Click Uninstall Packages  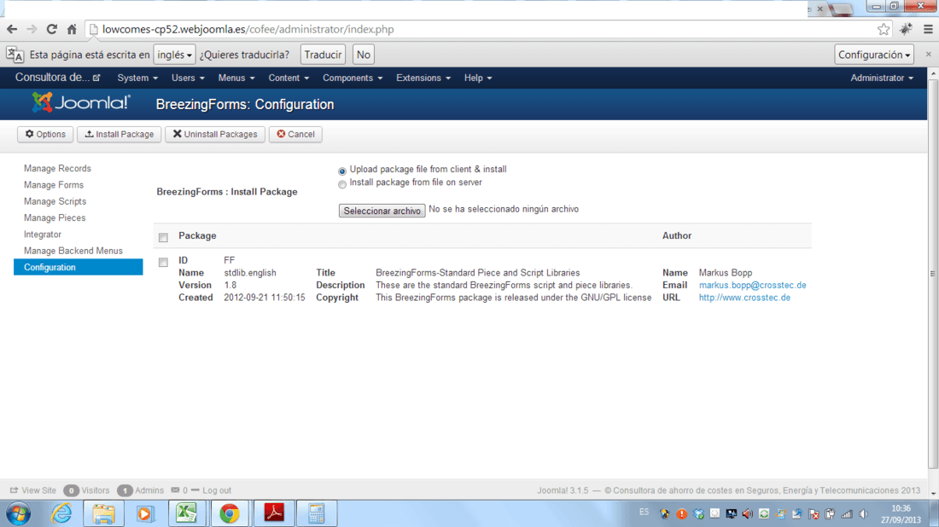(x=215, y=134)
